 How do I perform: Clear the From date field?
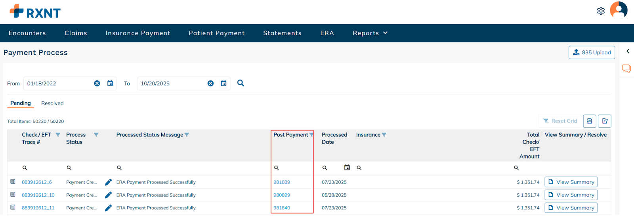(x=97, y=83)
